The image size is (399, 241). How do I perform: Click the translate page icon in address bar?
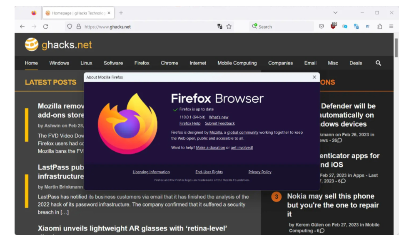220,26
